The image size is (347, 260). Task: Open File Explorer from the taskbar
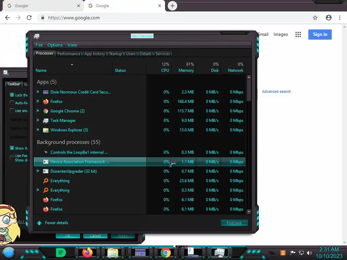[113, 253]
